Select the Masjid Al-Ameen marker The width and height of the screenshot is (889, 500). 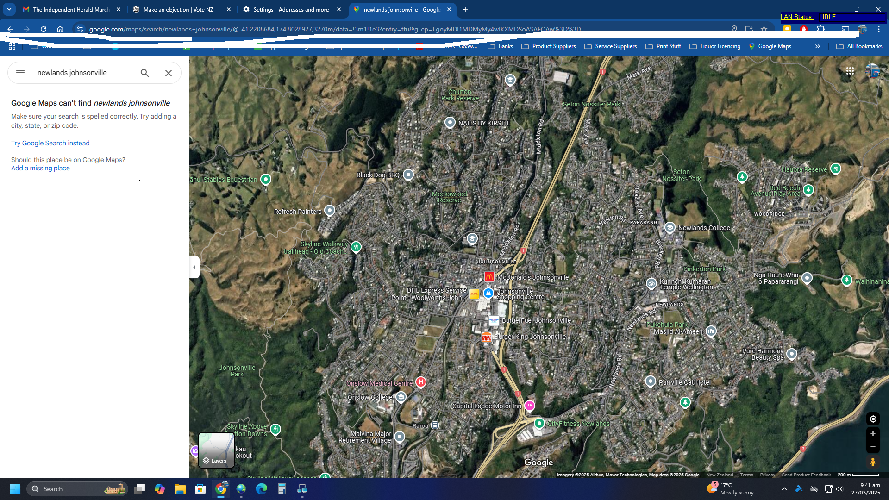[x=711, y=331]
